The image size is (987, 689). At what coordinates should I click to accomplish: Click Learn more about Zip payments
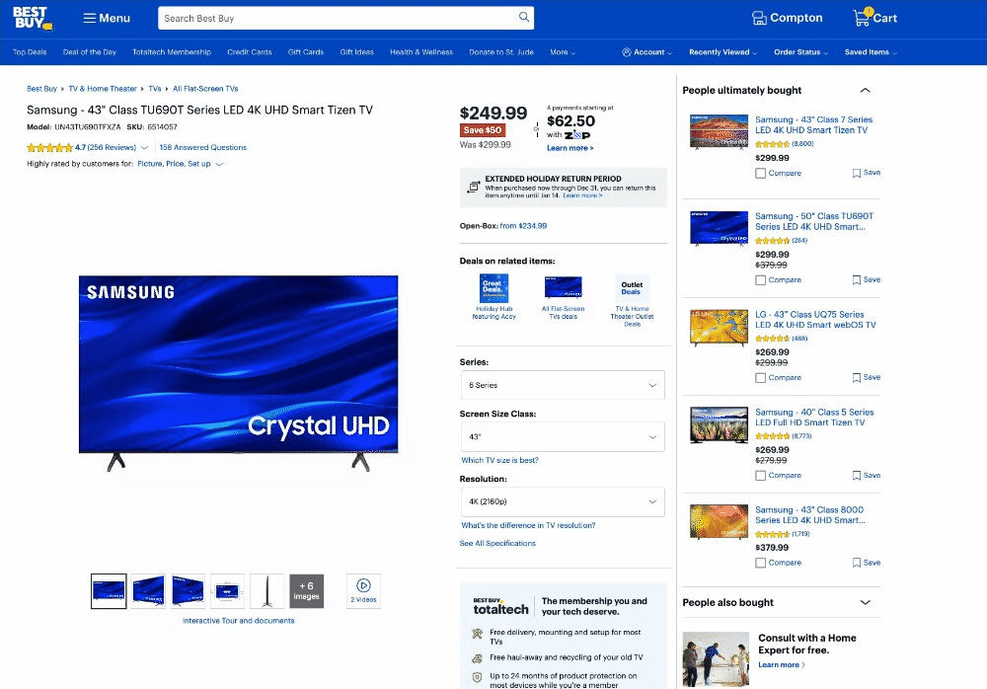(x=569, y=148)
